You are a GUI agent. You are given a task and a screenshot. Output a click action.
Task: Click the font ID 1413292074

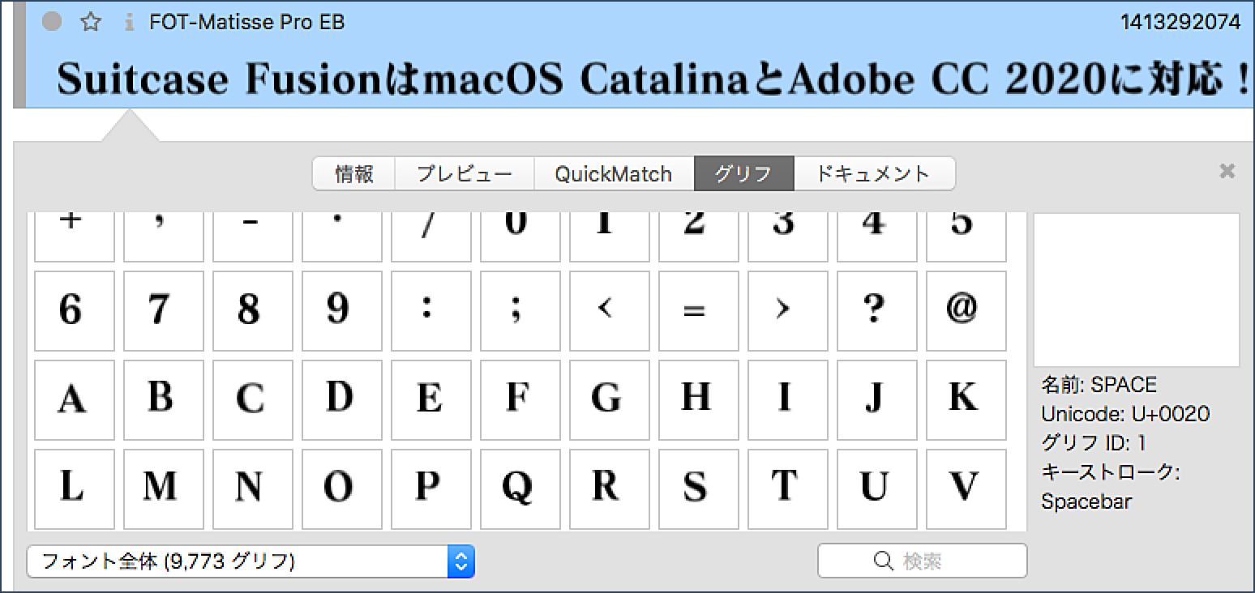pyautogui.click(x=1180, y=23)
